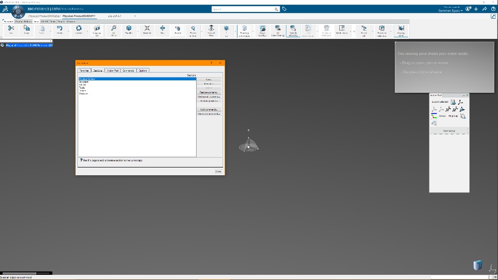The width and height of the screenshot is (498, 280).
Task: Click the Recenter view icon
Action: coord(147,30)
